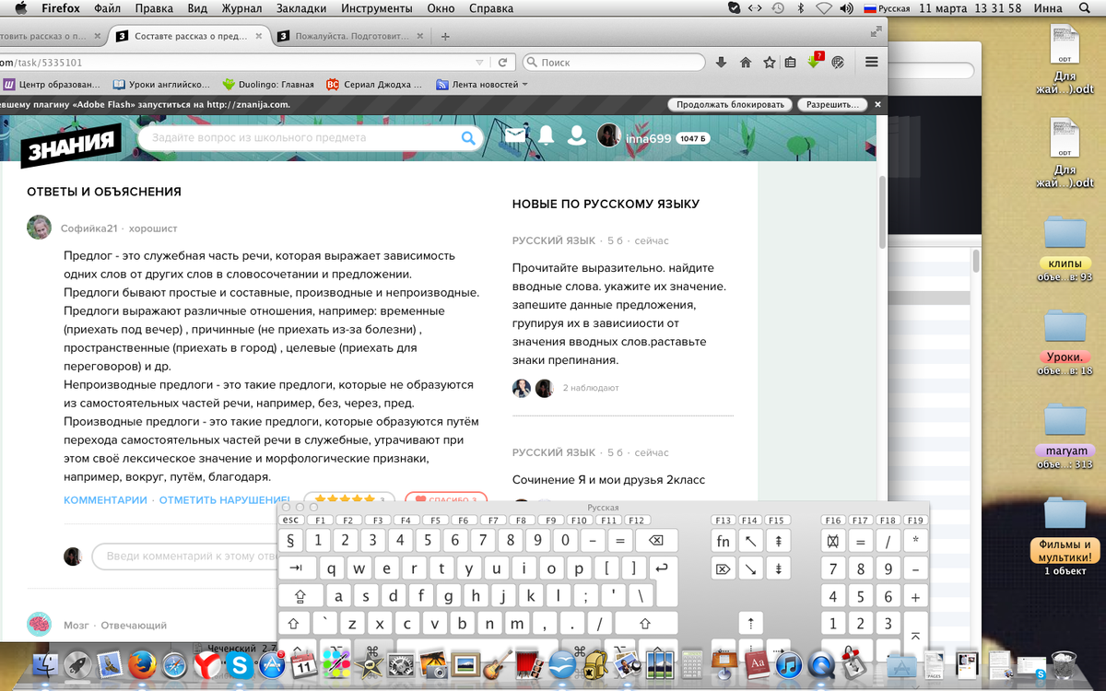Open the Правка menu
Screen dimensions: 1106x691
154,8
